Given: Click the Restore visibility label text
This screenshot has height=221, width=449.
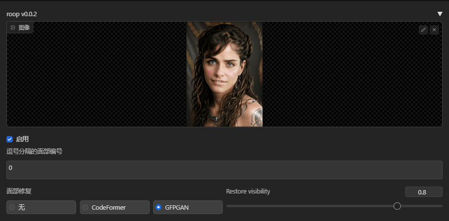Looking at the screenshot, I should coord(248,191).
